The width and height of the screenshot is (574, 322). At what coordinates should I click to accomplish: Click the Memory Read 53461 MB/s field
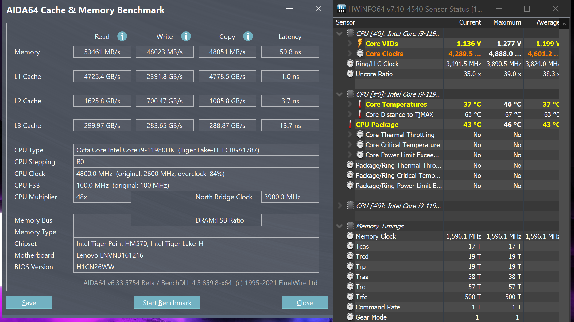click(102, 52)
